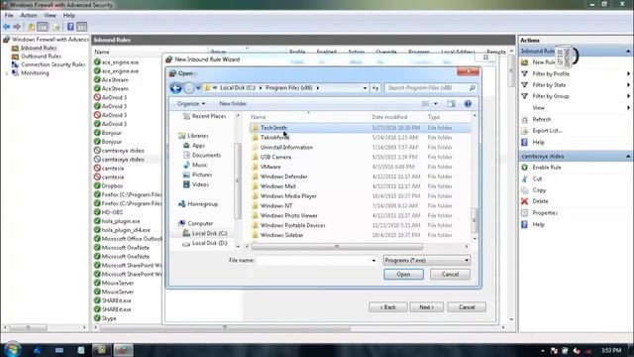Image resolution: width=634 pixels, height=357 pixels.
Task: Open the File menu
Action: pos(9,16)
